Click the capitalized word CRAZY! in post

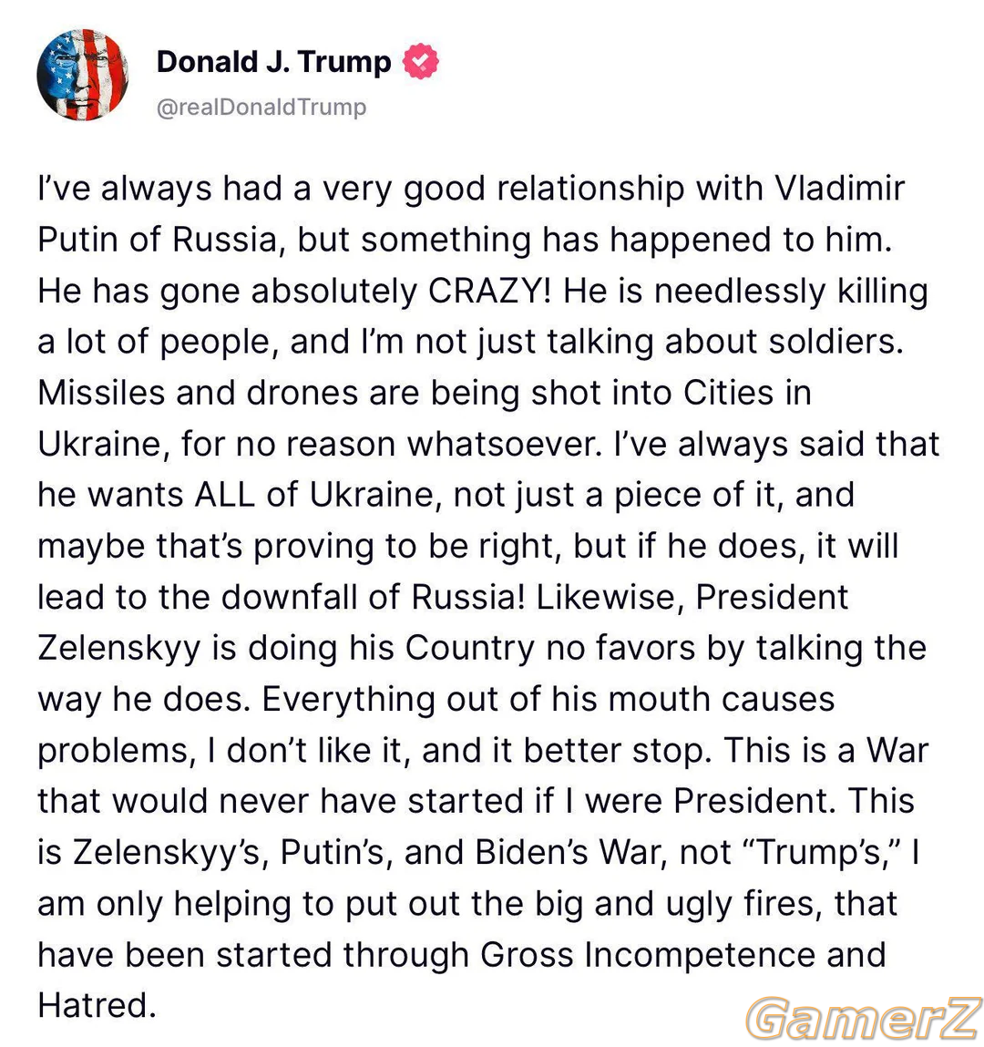tap(490, 291)
